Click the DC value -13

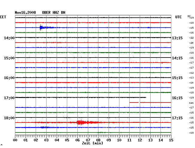(x=191, y=78)
